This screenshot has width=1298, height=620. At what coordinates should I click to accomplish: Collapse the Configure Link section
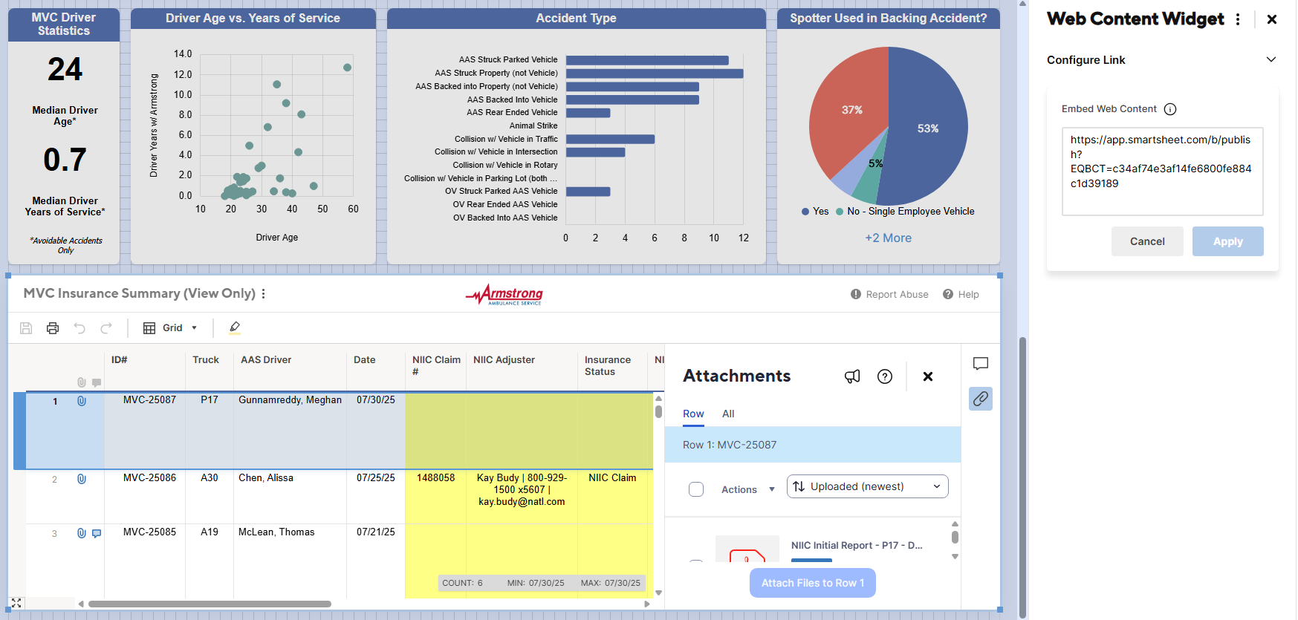1271,59
